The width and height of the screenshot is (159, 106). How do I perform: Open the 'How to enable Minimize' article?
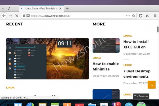tap(105, 66)
